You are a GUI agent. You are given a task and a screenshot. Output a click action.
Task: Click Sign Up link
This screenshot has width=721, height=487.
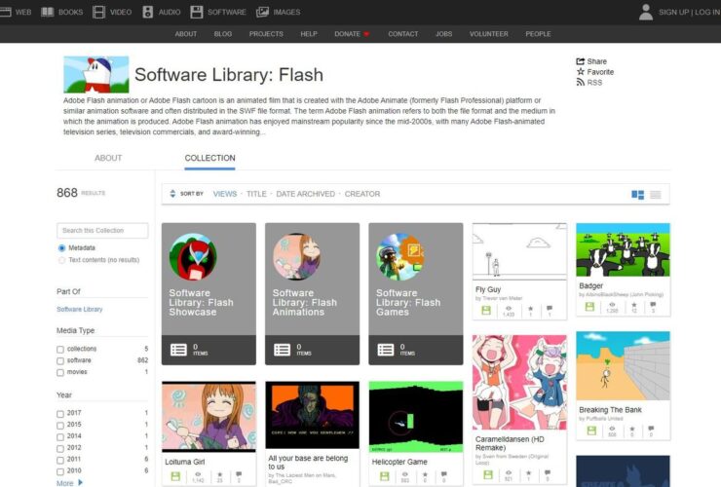coord(673,12)
